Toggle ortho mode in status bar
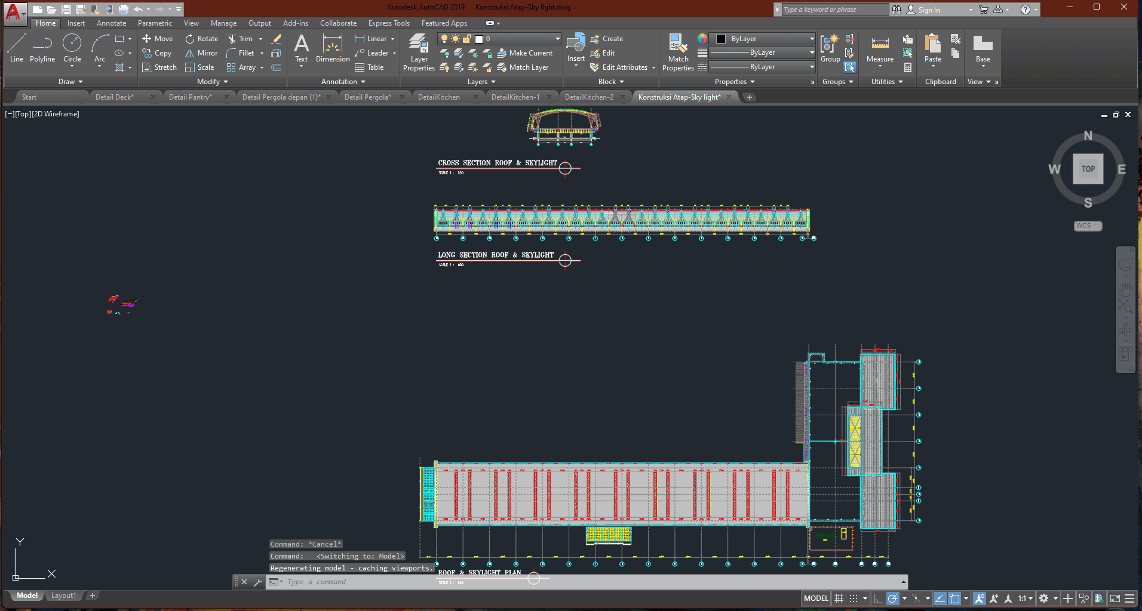The image size is (1142, 611). click(x=877, y=598)
